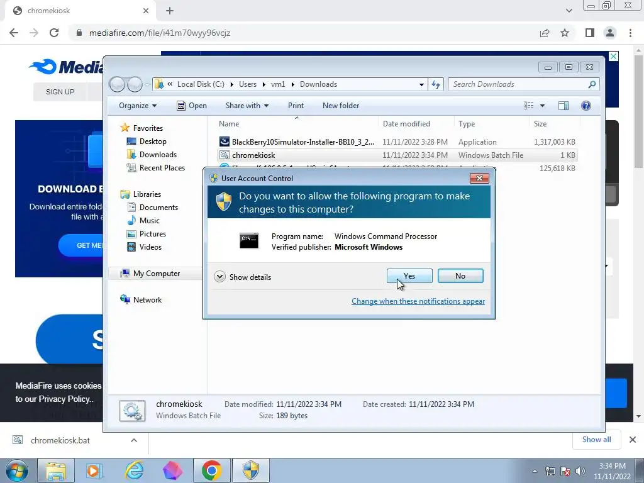Click Chrome icon in taskbar
644x483 pixels.
[211, 470]
